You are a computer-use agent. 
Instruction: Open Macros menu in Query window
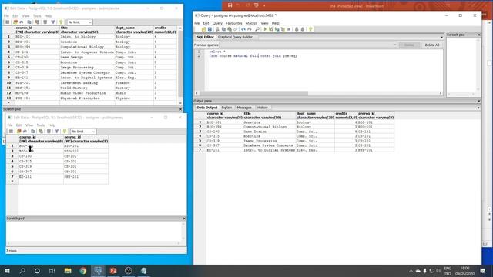click(251, 23)
